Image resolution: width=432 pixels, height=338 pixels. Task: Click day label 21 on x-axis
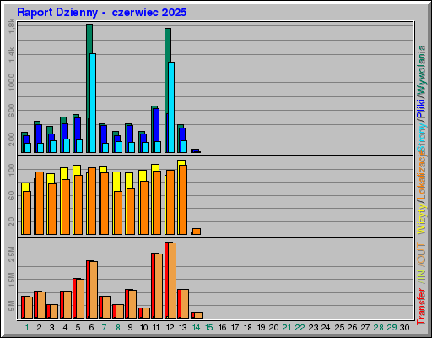(x=287, y=328)
